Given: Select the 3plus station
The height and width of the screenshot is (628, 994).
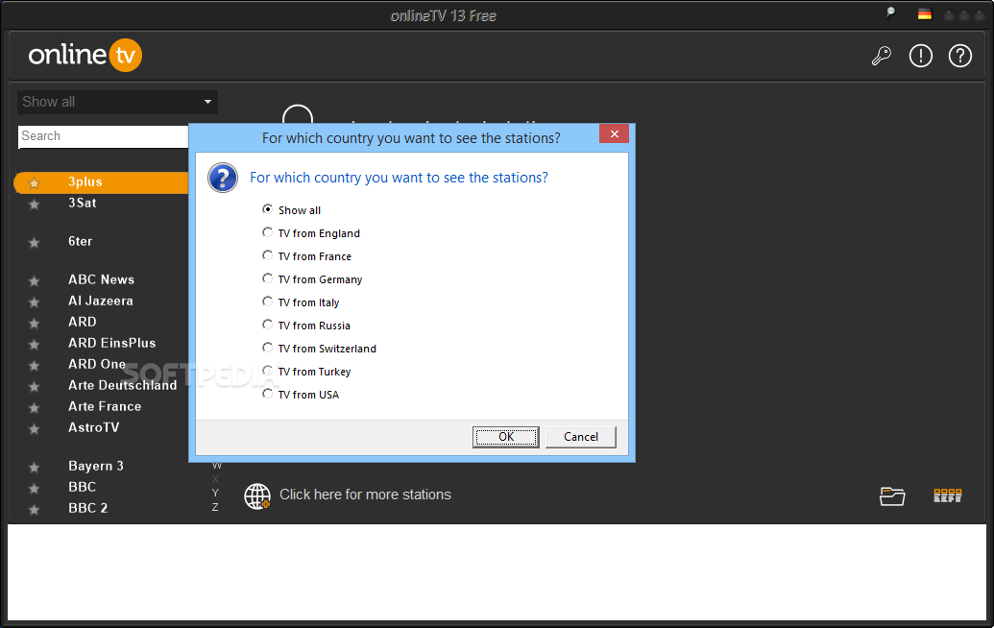Looking at the screenshot, I should pyautogui.click(x=85, y=181).
